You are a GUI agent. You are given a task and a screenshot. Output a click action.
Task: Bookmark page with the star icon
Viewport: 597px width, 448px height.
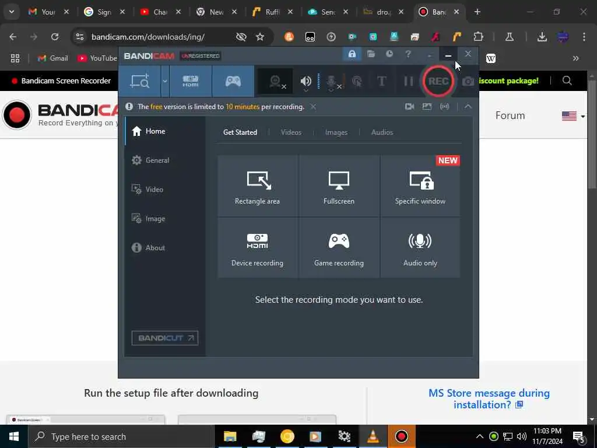pyautogui.click(x=260, y=37)
